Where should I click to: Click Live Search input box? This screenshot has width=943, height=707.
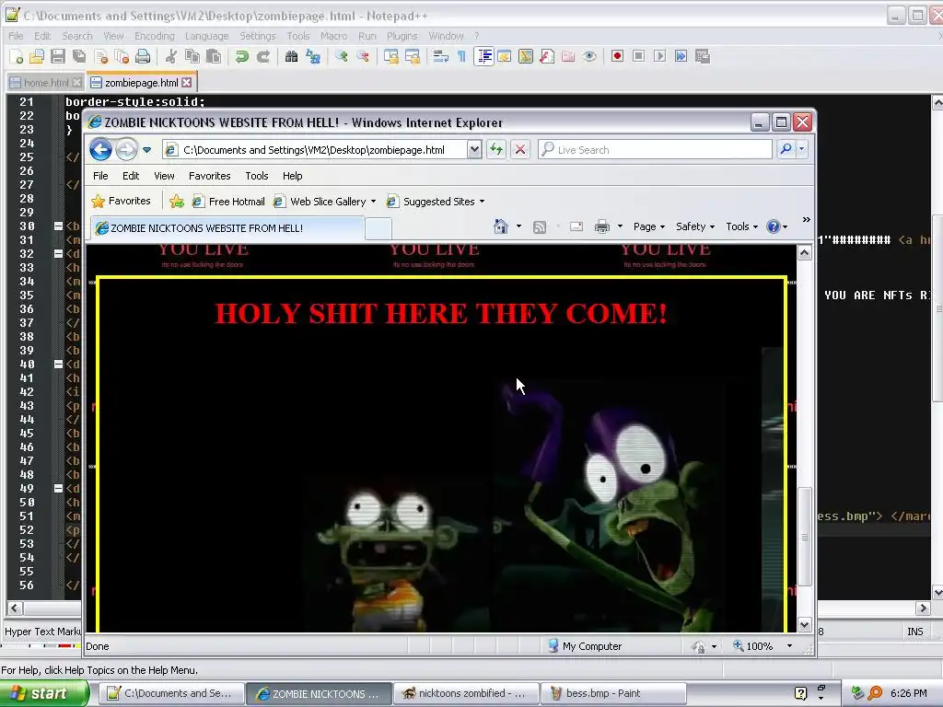(655, 150)
